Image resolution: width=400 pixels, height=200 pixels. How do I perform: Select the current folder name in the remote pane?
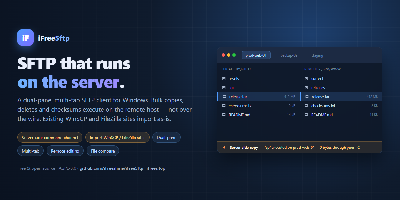[317, 79]
